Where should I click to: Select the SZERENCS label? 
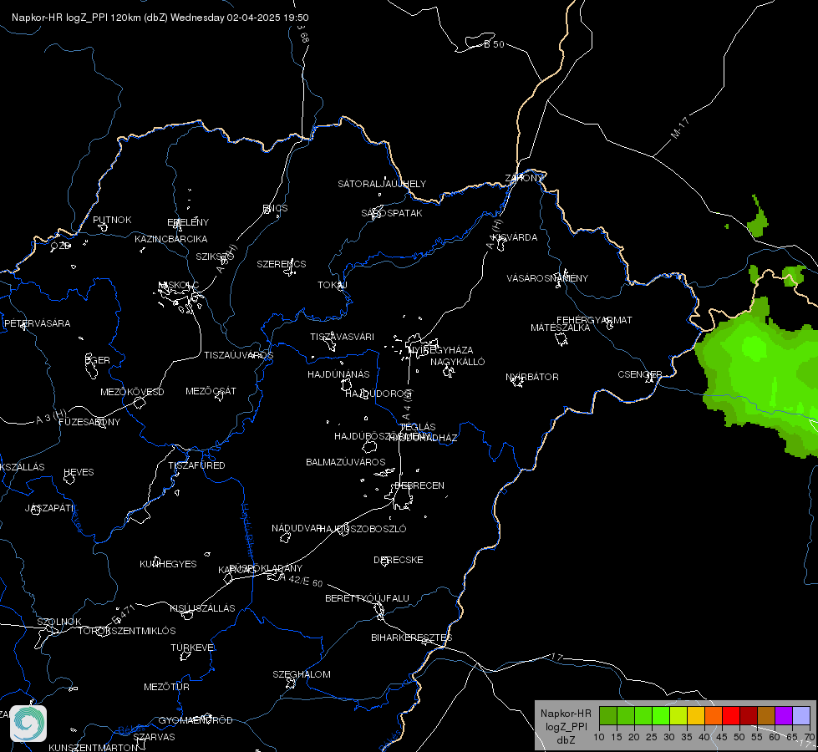point(282,264)
